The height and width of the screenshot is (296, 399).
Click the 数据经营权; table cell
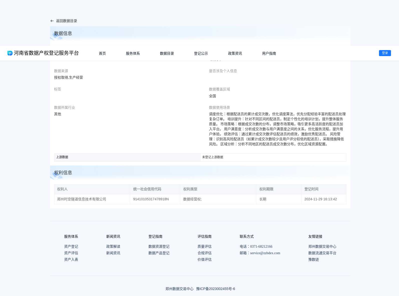(218, 199)
